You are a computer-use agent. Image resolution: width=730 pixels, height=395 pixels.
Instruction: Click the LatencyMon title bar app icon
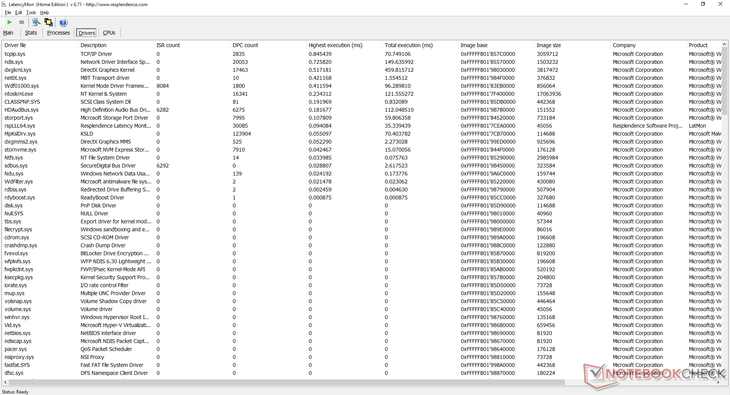pos(4,4)
